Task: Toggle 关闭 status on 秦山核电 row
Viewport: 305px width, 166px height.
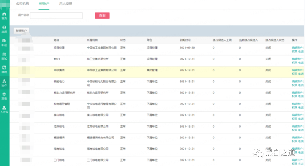Action: pyautogui.click(x=268, y=115)
